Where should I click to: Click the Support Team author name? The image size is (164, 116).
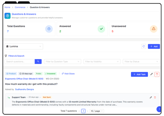[19, 97]
